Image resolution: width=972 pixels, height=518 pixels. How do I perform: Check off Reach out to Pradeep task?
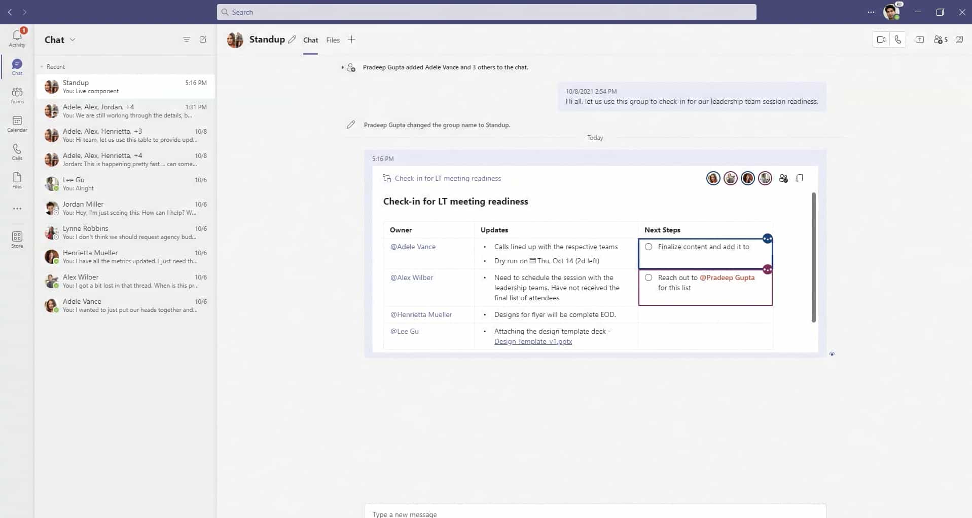pos(649,277)
